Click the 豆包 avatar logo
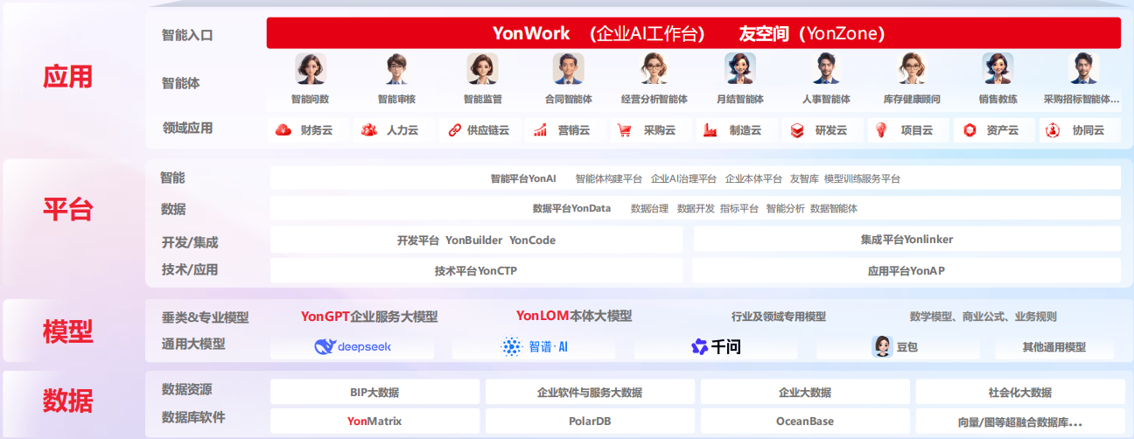Image resolution: width=1134 pixels, height=439 pixels. (882, 346)
